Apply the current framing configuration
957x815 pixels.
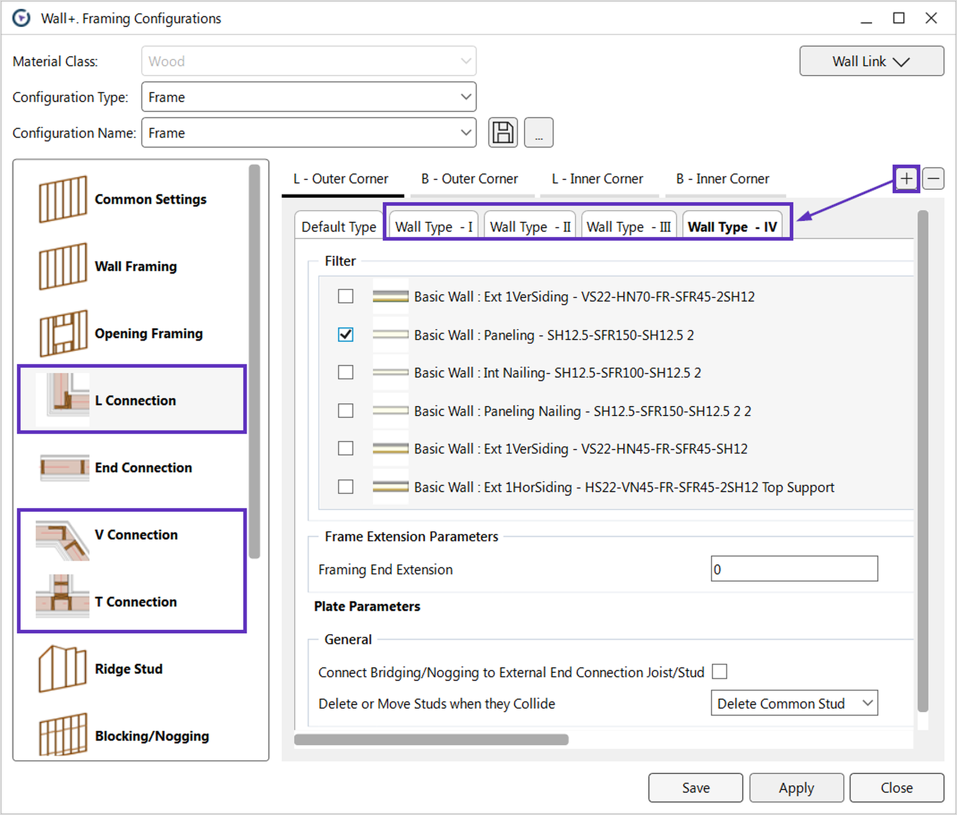click(796, 788)
